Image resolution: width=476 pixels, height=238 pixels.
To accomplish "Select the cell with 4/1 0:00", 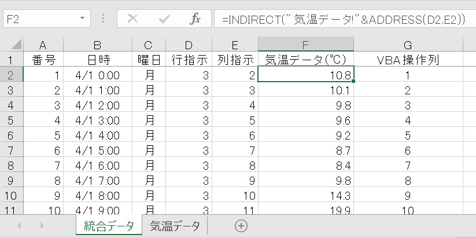I will coord(98,75).
